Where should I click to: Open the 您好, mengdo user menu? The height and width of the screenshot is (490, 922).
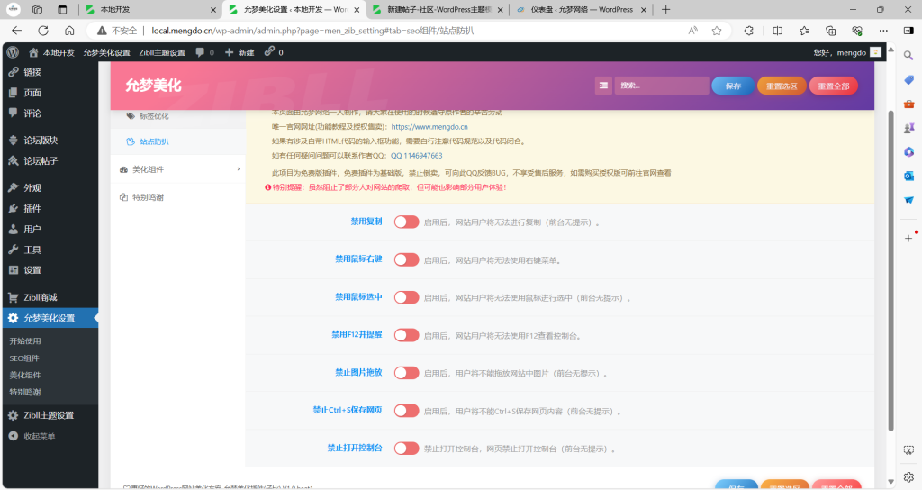pyautogui.click(x=846, y=52)
